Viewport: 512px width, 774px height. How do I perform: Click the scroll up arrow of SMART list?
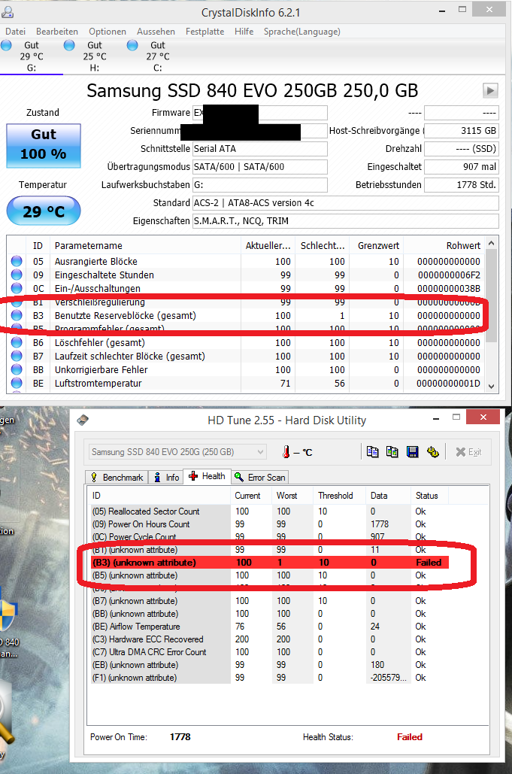click(491, 243)
